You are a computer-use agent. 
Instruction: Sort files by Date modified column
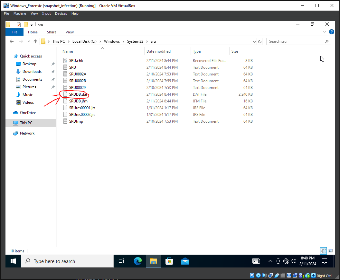point(158,51)
